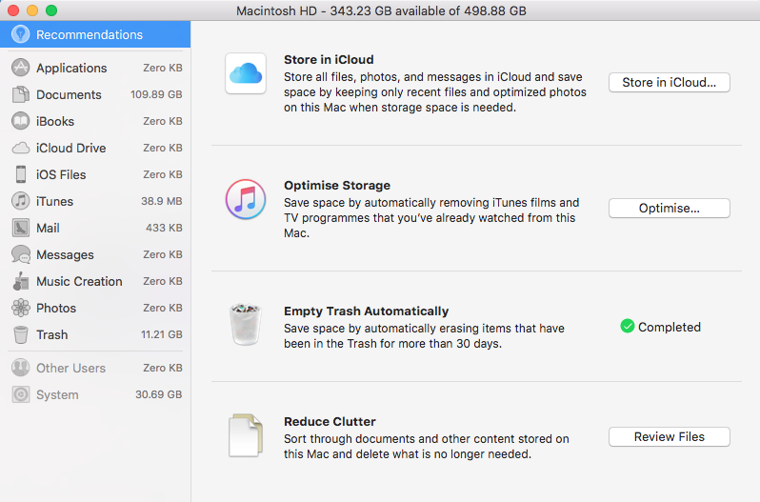The width and height of the screenshot is (760, 502).
Task: Click the large iCloud icon in recommendations
Action: pyautogui.click(x=246, y=73)
